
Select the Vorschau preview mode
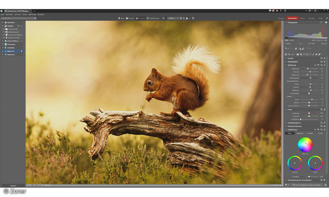pos(140,18)
